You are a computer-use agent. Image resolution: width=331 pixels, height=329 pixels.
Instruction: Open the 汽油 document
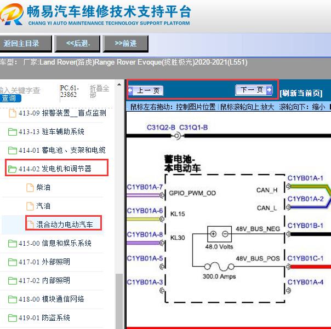coord(43,206)
